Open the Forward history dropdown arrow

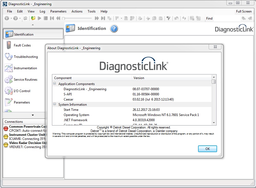(20, 18)
